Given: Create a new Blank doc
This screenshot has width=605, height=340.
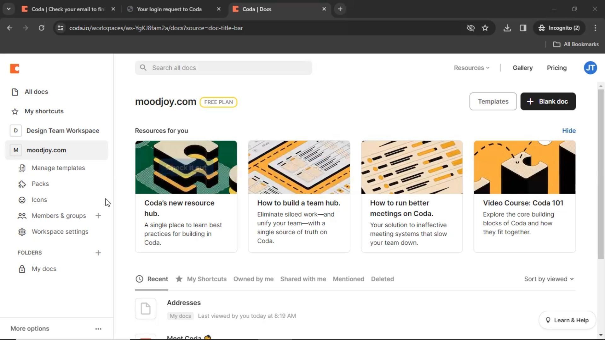Looking at the screenshot, I should click(548, 101).
